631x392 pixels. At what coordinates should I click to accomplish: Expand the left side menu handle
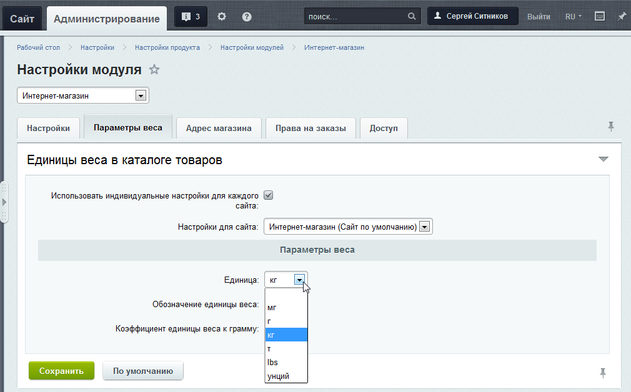click(4, 202)
